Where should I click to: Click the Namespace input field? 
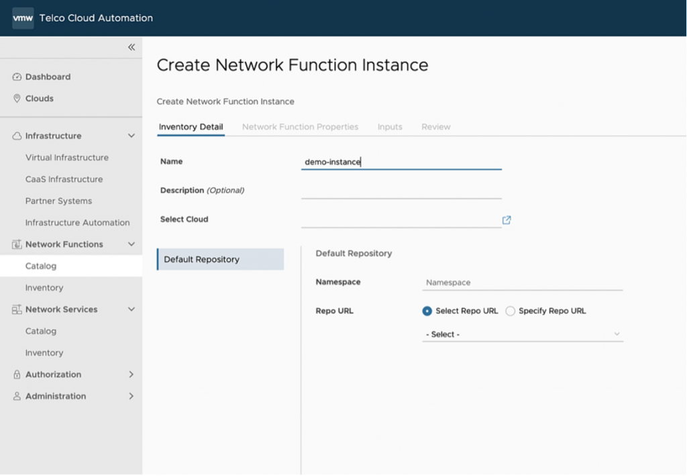click(x=522, y=283)
